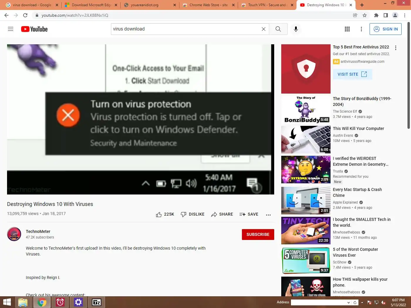Open the Windows Start button
Screen dimensions: 411x308
pyautogui.click(x=7, y=302)
